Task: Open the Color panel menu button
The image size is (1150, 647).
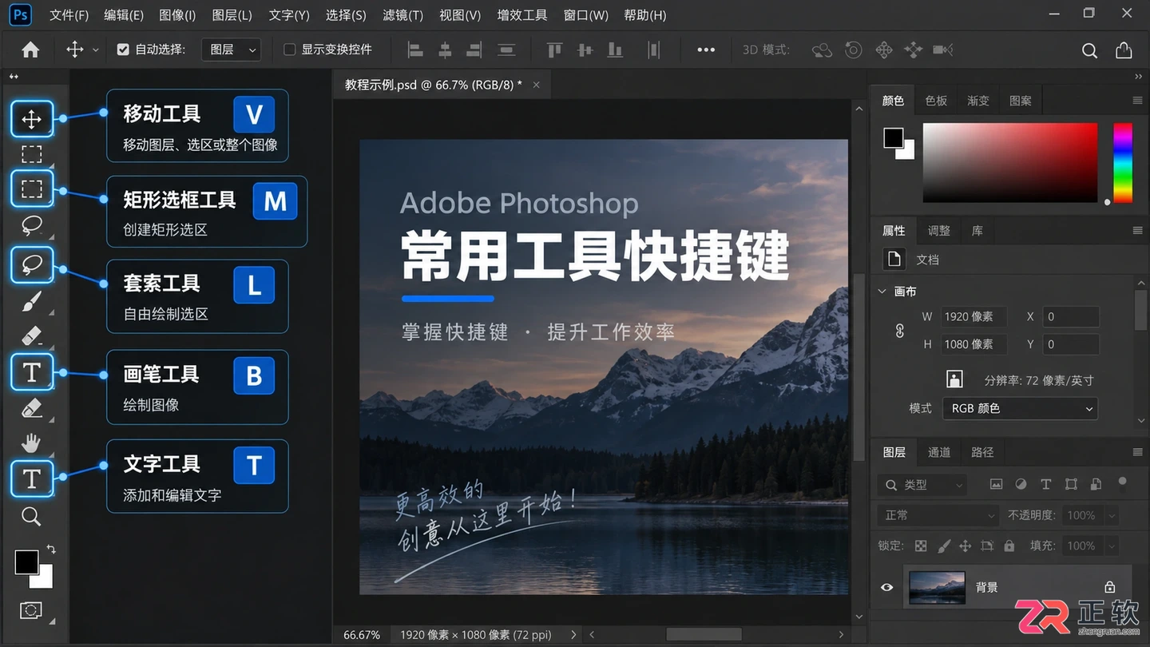Action: coord(1137,101)
